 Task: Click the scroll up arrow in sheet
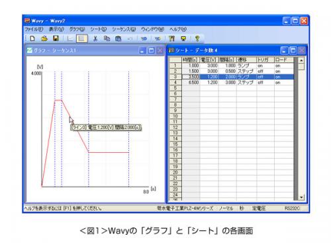301,60
